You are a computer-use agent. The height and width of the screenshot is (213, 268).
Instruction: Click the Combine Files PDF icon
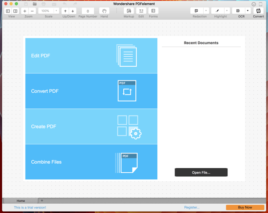[x=126, y=163]
